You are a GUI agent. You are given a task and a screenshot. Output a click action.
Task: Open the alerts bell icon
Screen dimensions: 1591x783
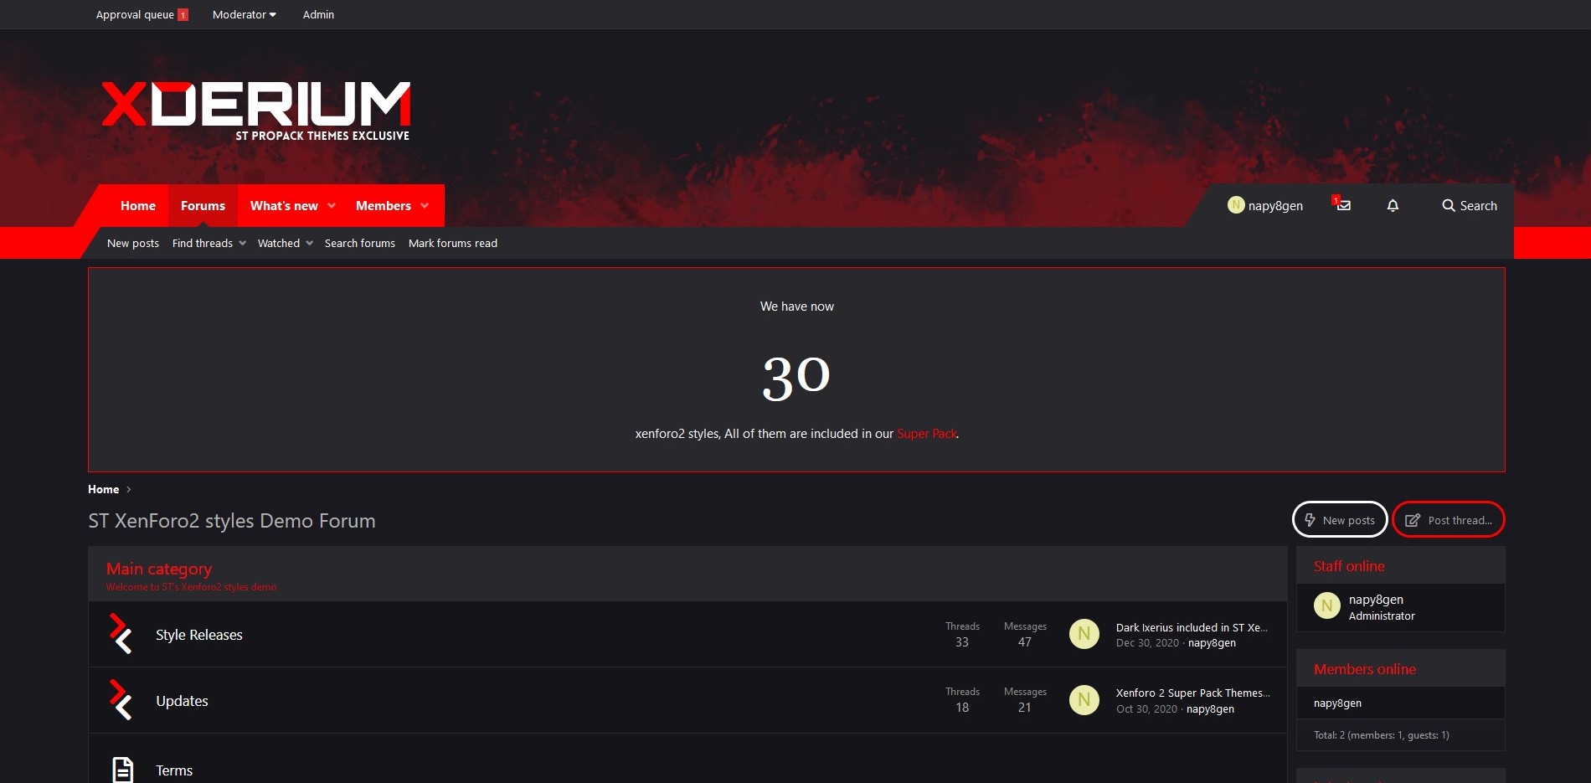click(1393, 205)
